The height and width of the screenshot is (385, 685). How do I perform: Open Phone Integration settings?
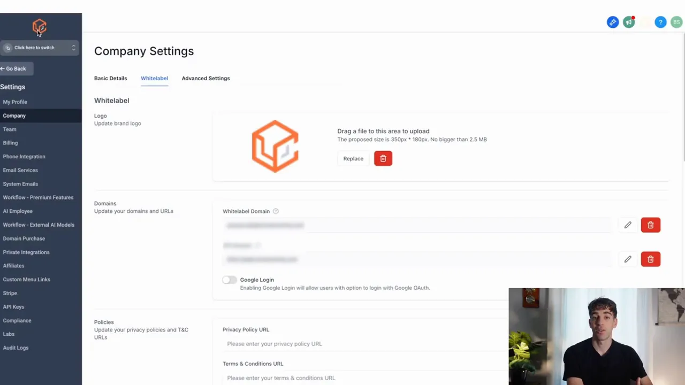click(x=24, y=157)
